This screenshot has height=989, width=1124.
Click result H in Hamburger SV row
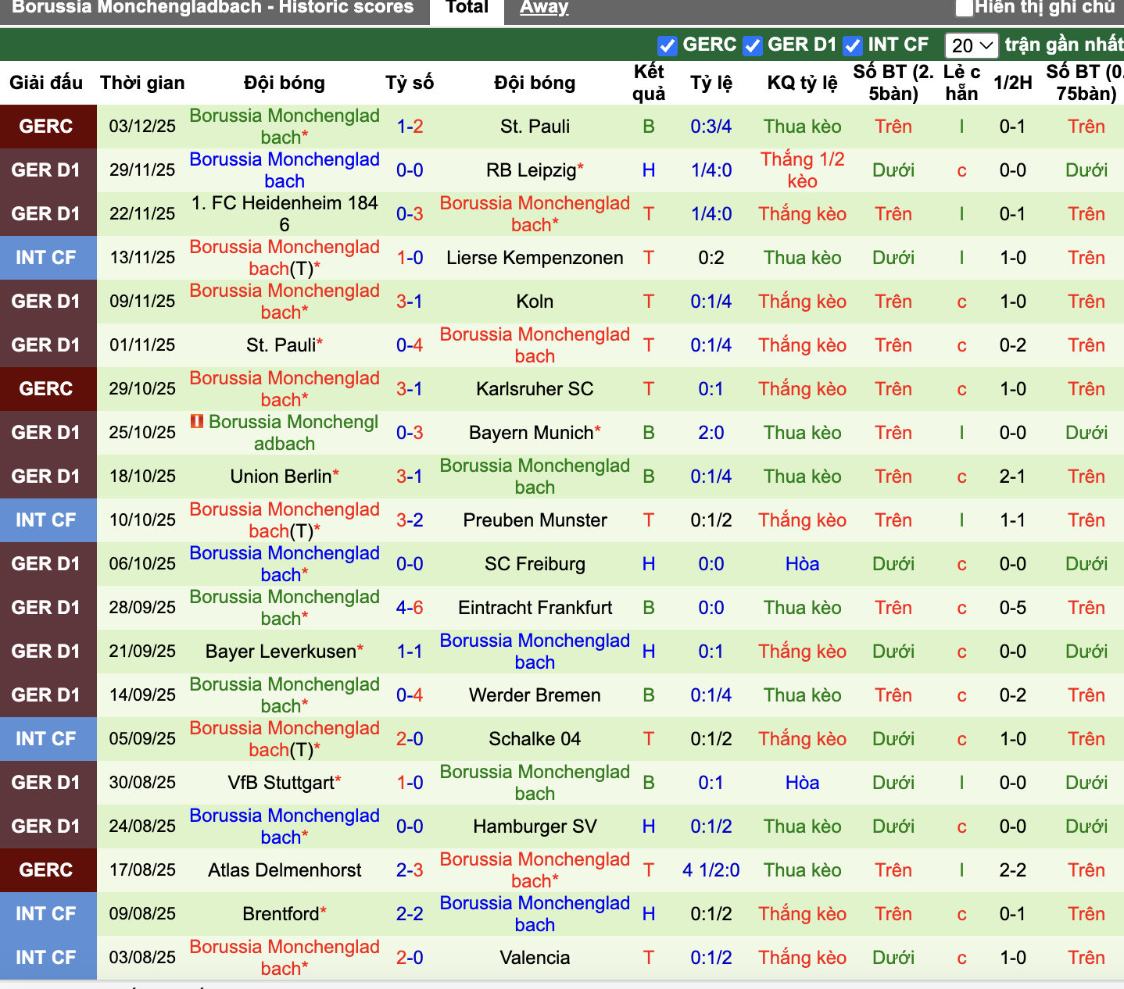pyautogui.click(x=649, y=827)
